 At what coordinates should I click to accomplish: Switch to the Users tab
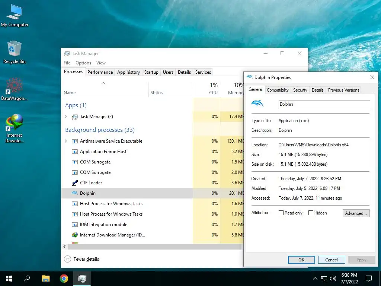pyautogui.click(x=168, y=72)
